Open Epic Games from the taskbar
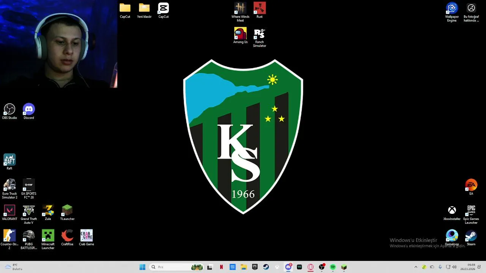 pos(255,267)
